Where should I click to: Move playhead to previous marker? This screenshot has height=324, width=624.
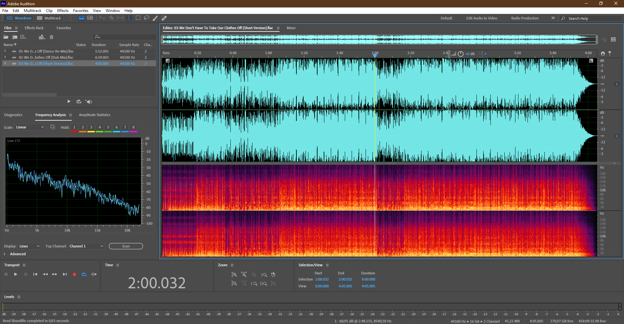click(35, 274)
